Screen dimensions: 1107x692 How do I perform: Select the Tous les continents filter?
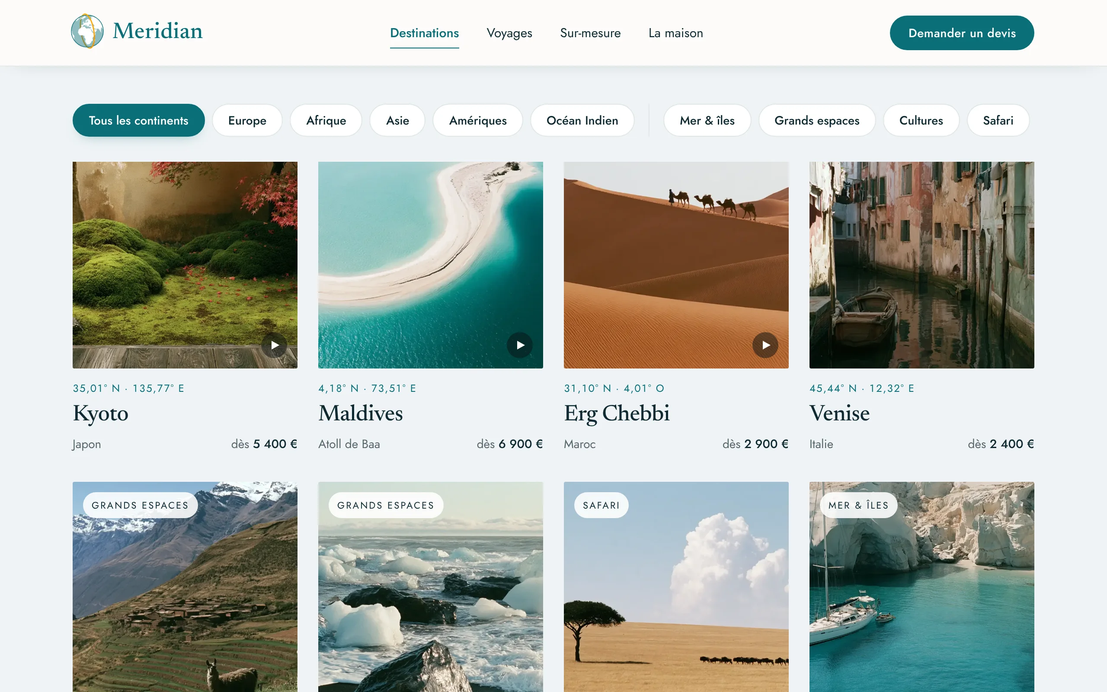click(139, 120)
